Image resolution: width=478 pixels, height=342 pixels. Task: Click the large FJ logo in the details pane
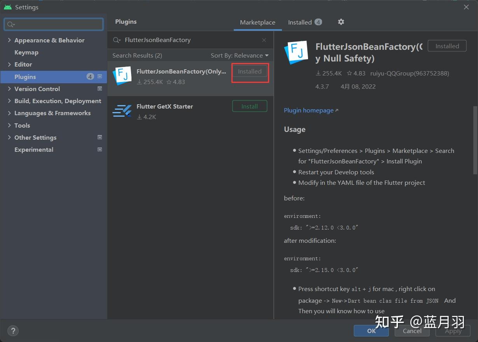(296, 52)
